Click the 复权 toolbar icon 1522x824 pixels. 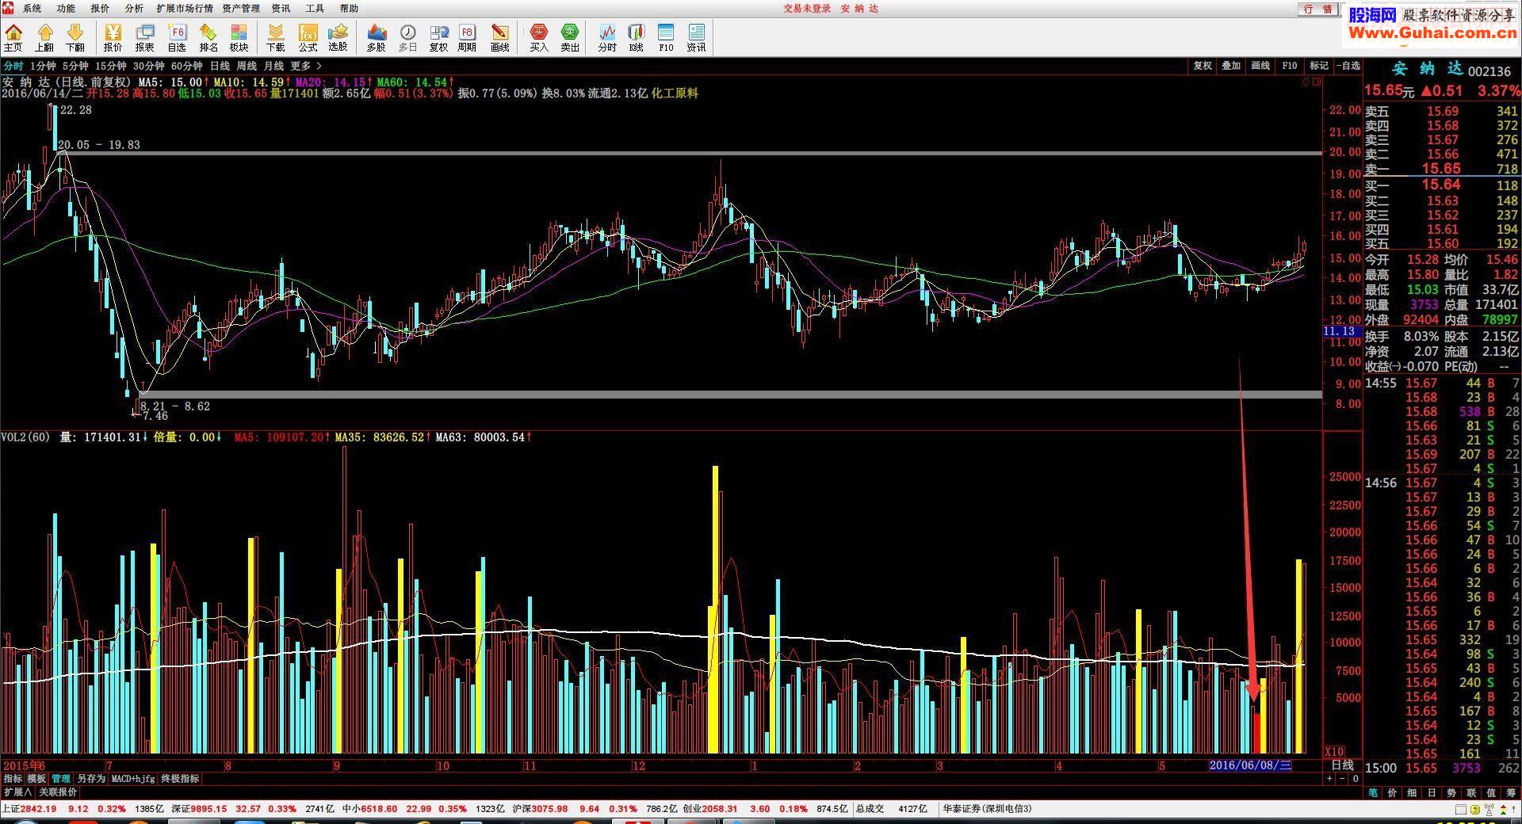tap(439, 37)
